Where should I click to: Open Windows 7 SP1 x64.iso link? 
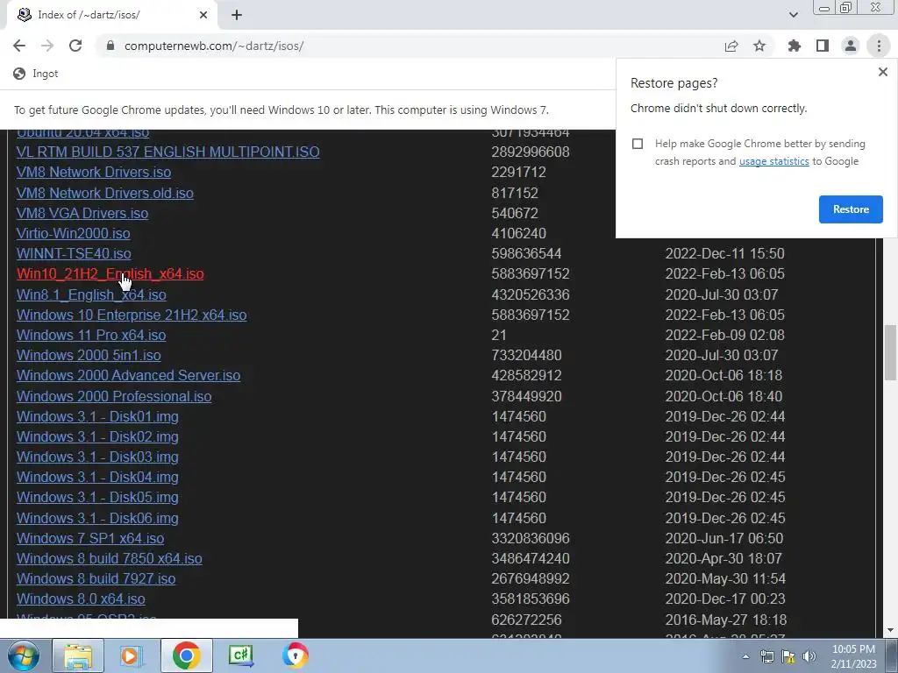[90, 539]
